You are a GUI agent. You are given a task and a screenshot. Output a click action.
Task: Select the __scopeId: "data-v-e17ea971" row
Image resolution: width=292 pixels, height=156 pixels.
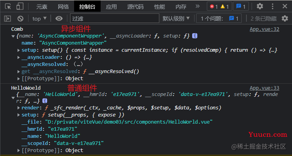[x=63, y=143]
